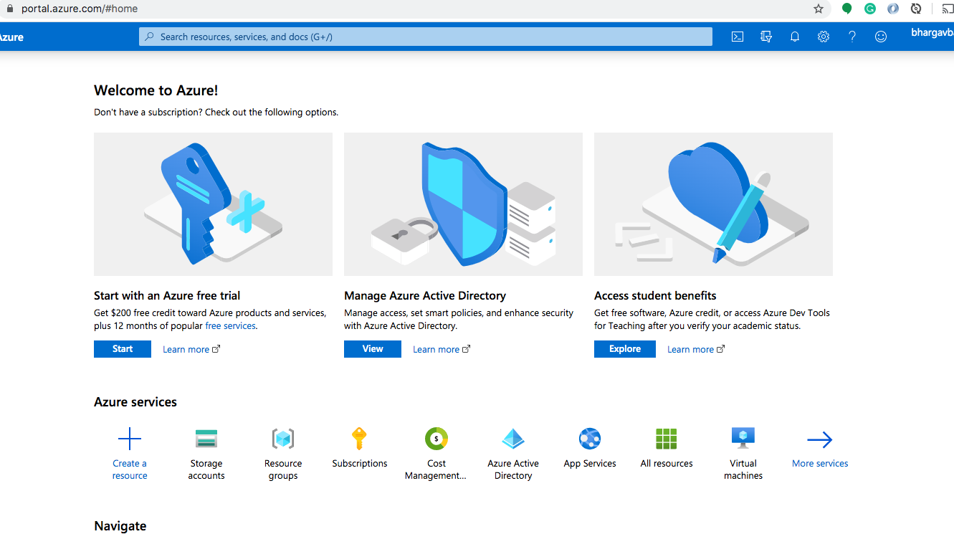
Task: Open the free services link
Action: 230,326
